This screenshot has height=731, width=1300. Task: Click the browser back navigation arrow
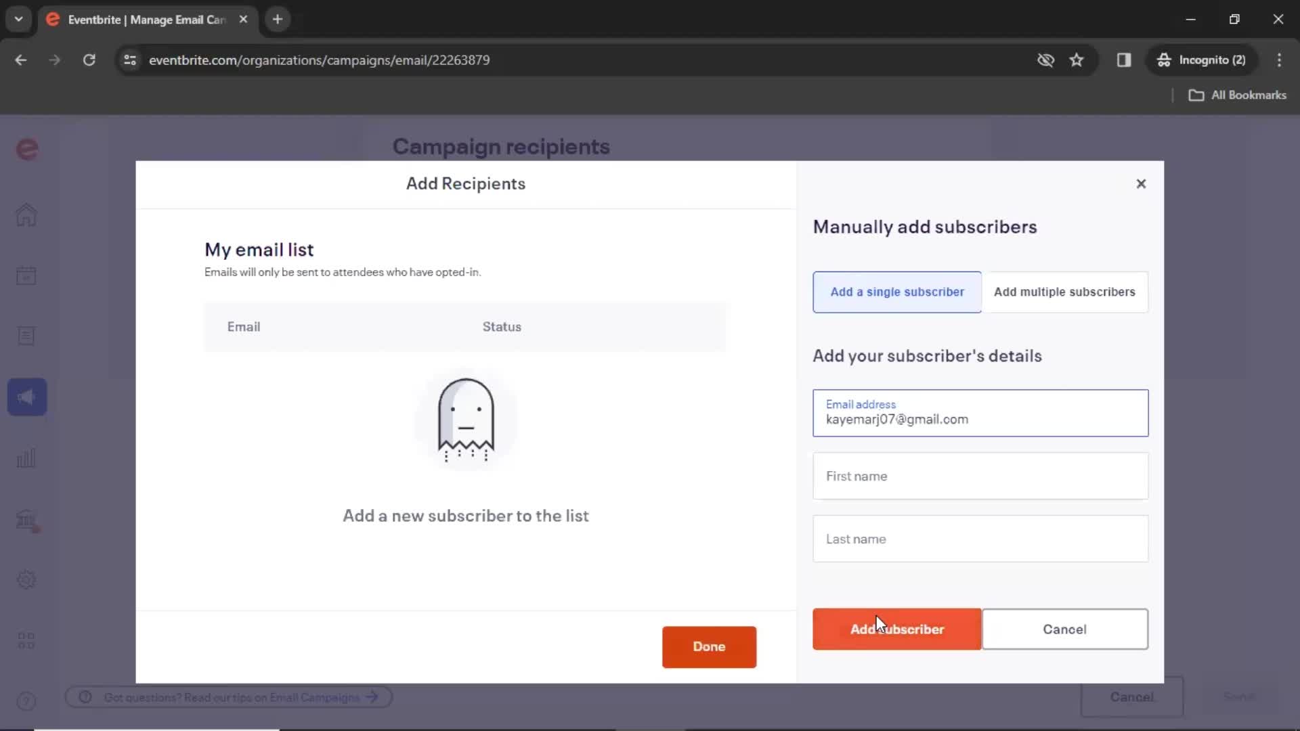click(x=22, y=60)
